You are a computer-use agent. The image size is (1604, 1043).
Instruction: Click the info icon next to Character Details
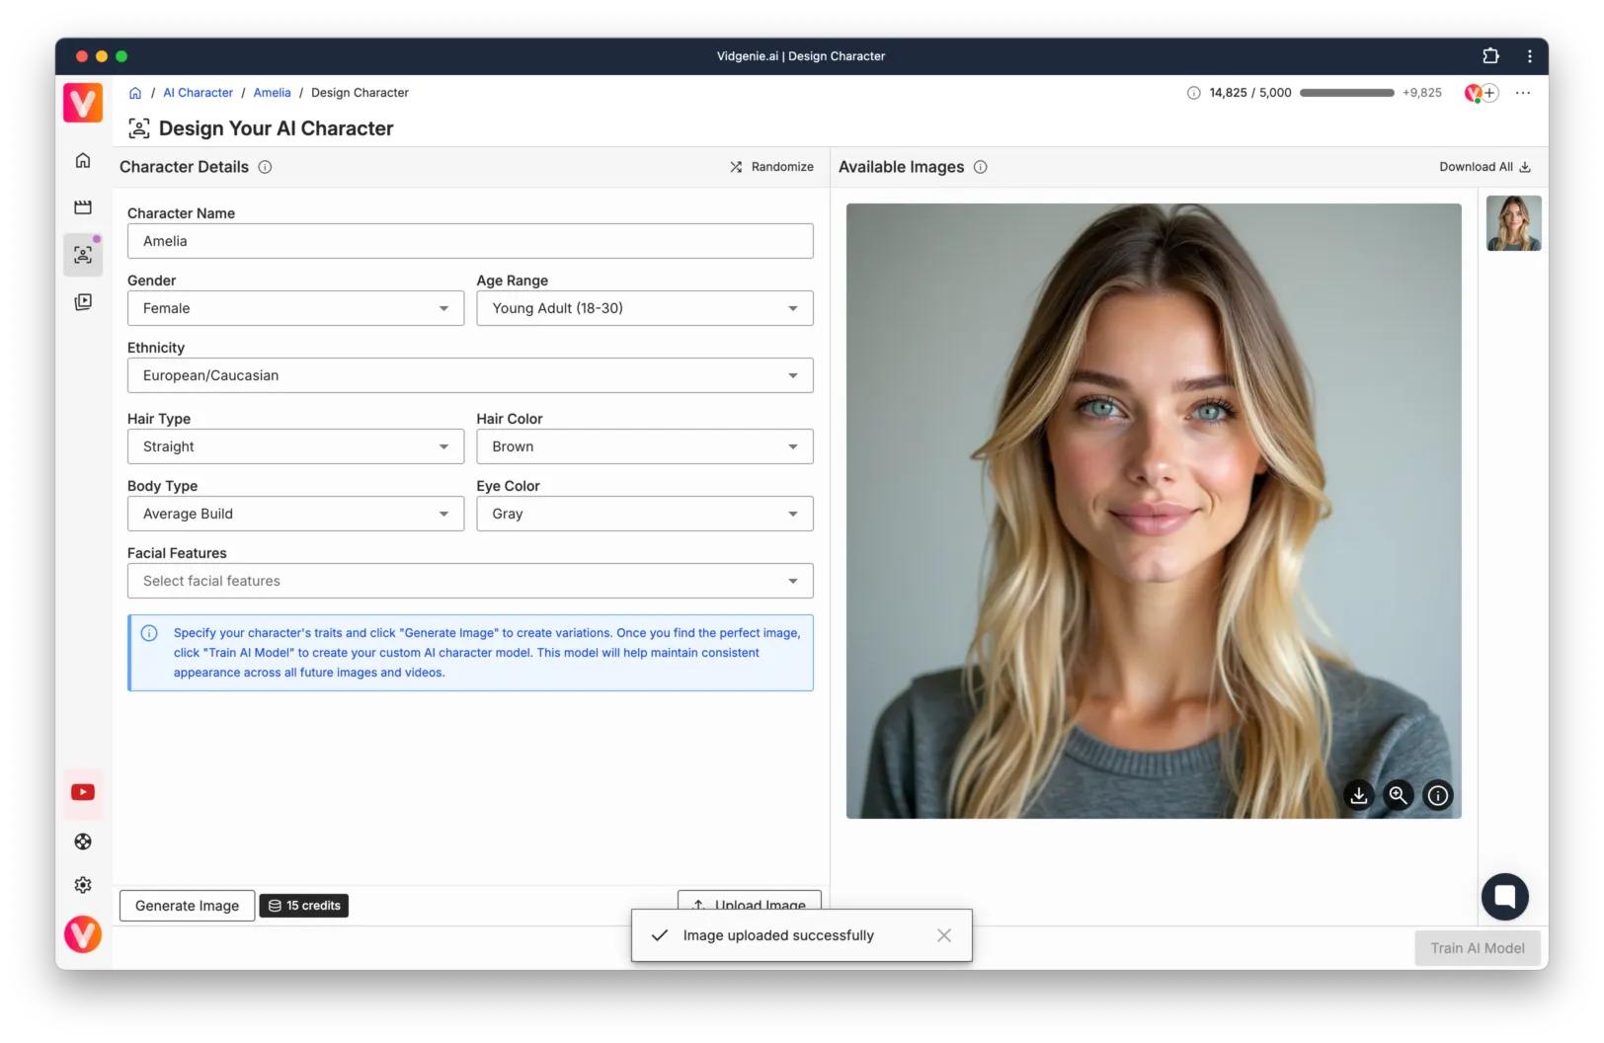(x=265, y=167)
